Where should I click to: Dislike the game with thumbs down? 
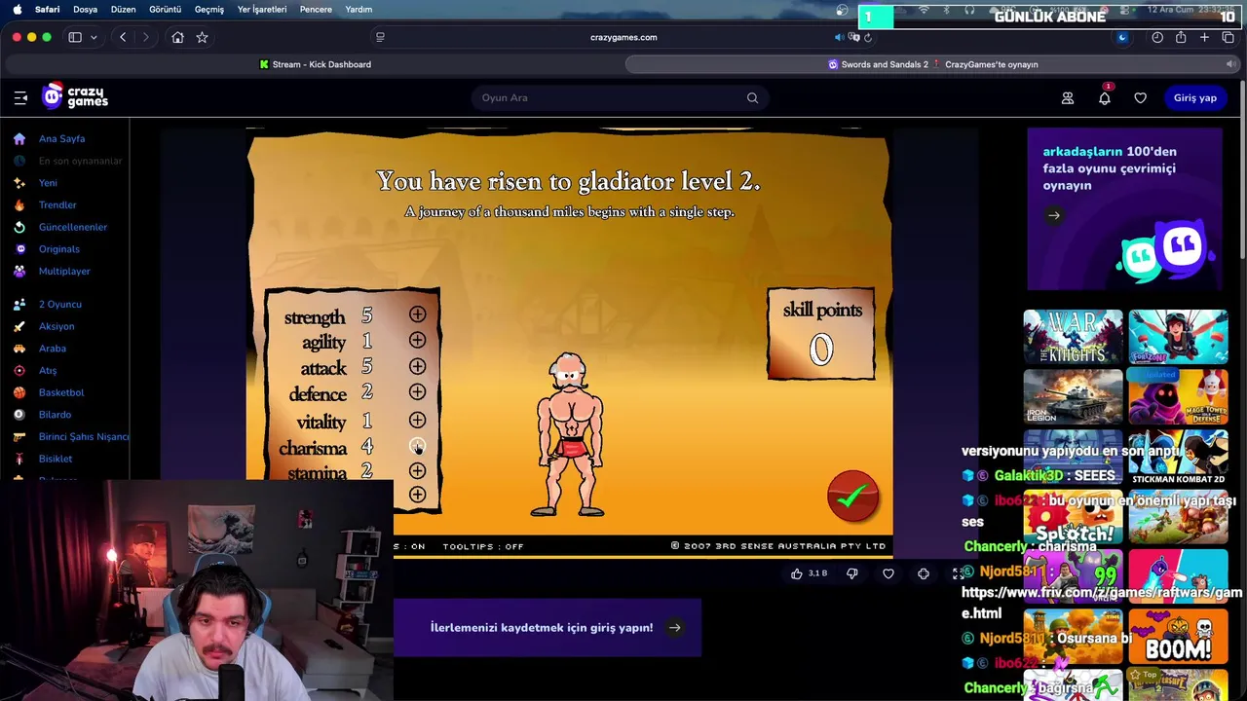point(851,573)
